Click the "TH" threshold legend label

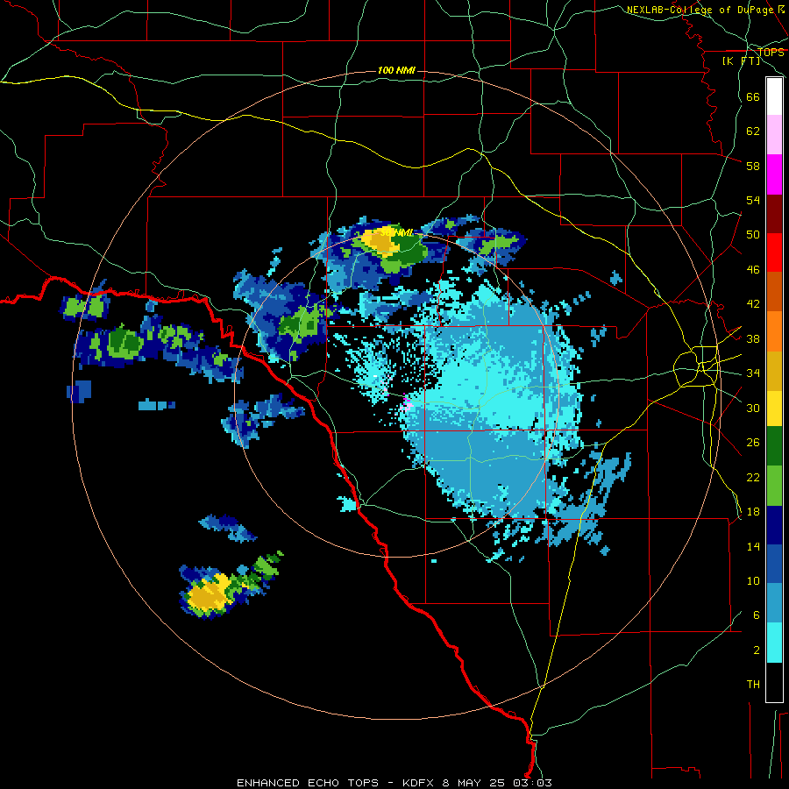point(753,684)
